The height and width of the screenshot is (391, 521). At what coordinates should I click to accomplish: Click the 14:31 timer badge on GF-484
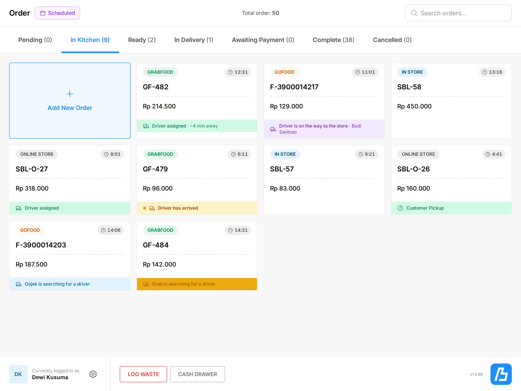pos(238,230)
